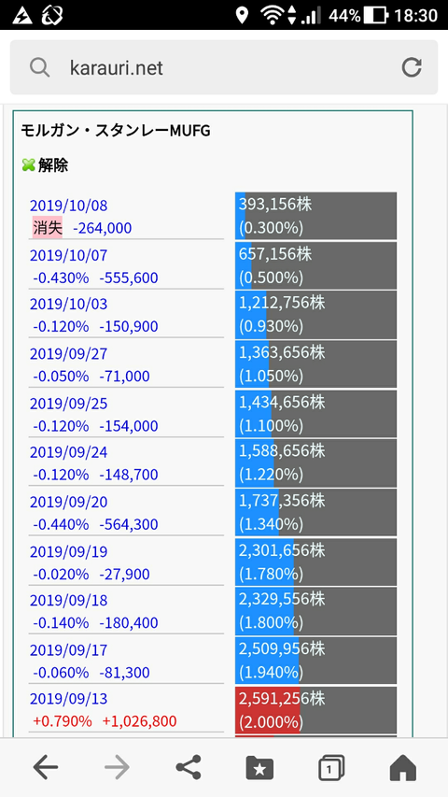Viewport: 448px width, 797px height.
Task: Click the -555,600 change value
Action: tap(129, 278)
